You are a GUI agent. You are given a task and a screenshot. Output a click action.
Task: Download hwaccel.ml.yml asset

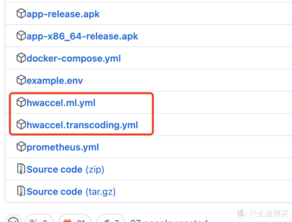tap(61, 103)
